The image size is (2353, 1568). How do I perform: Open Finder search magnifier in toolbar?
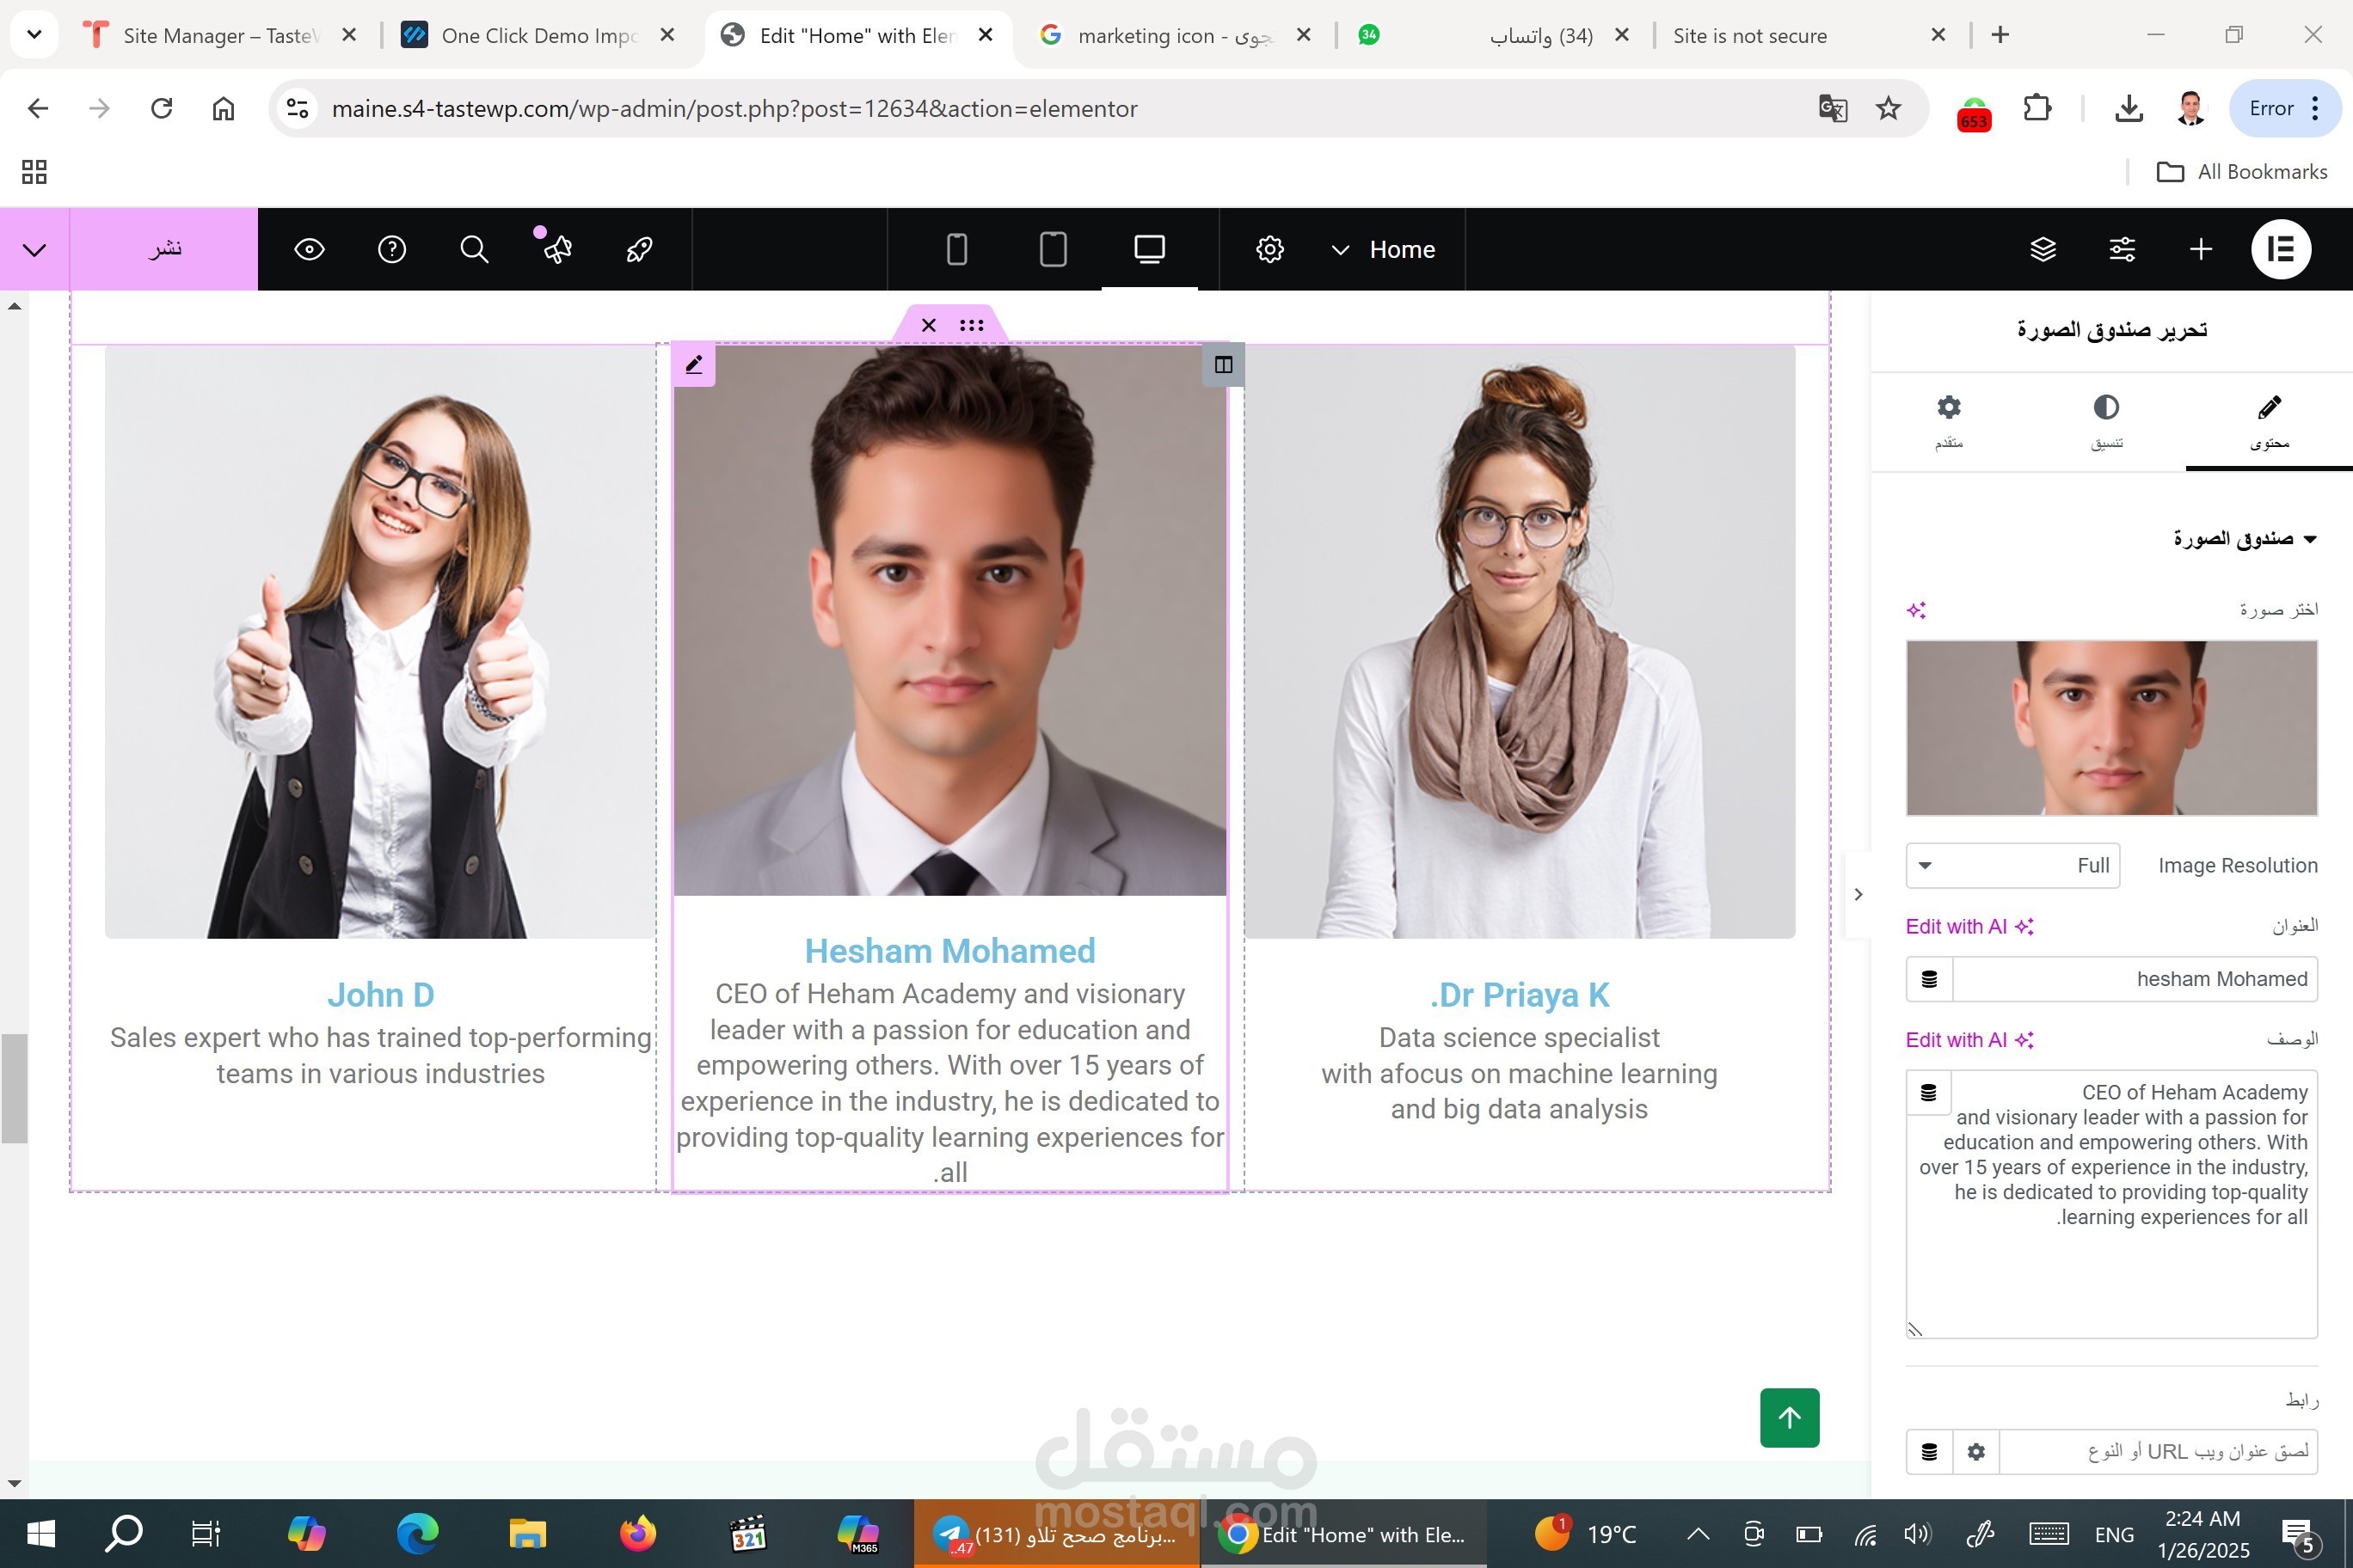click(x=474, y=249)
